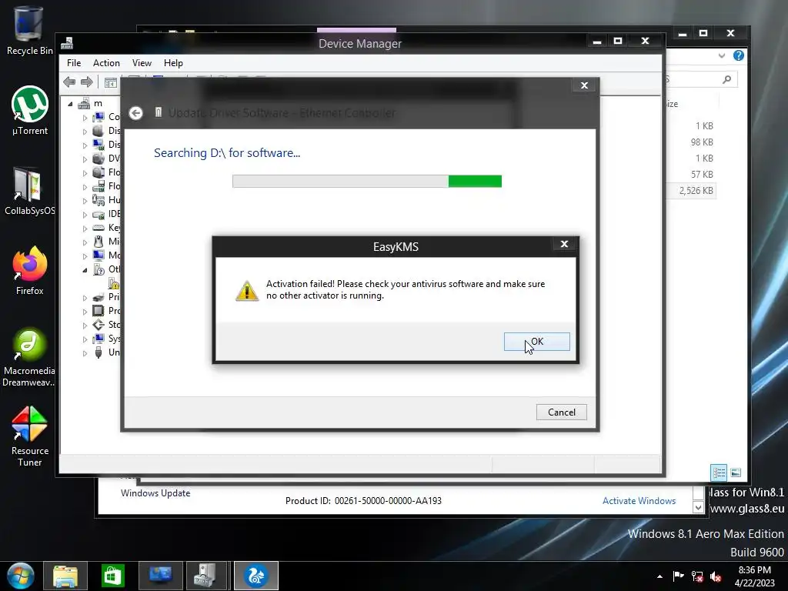This screenshot has width=788, height=591.
Task: Select the 'Un' USB controllers icon
Action: 98,352
